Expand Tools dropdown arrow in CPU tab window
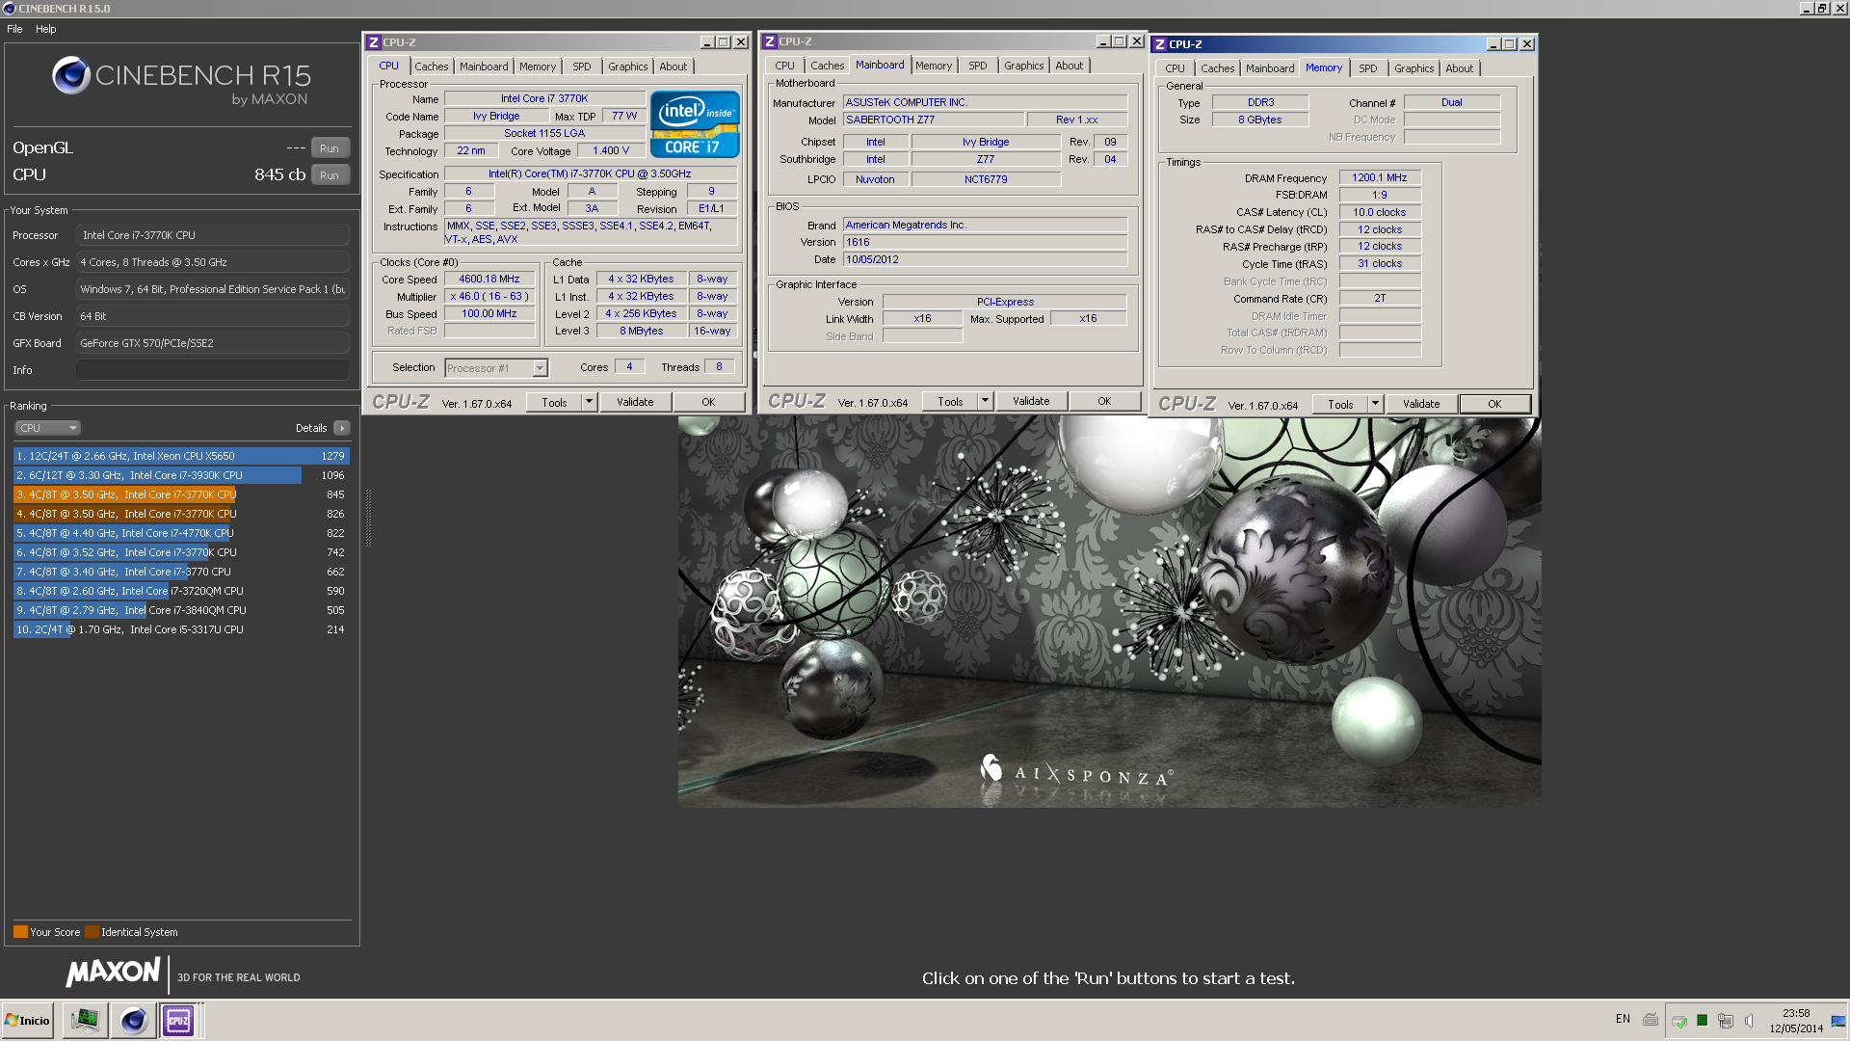Screen dimensions: 1850x1041 pos(590,403)
